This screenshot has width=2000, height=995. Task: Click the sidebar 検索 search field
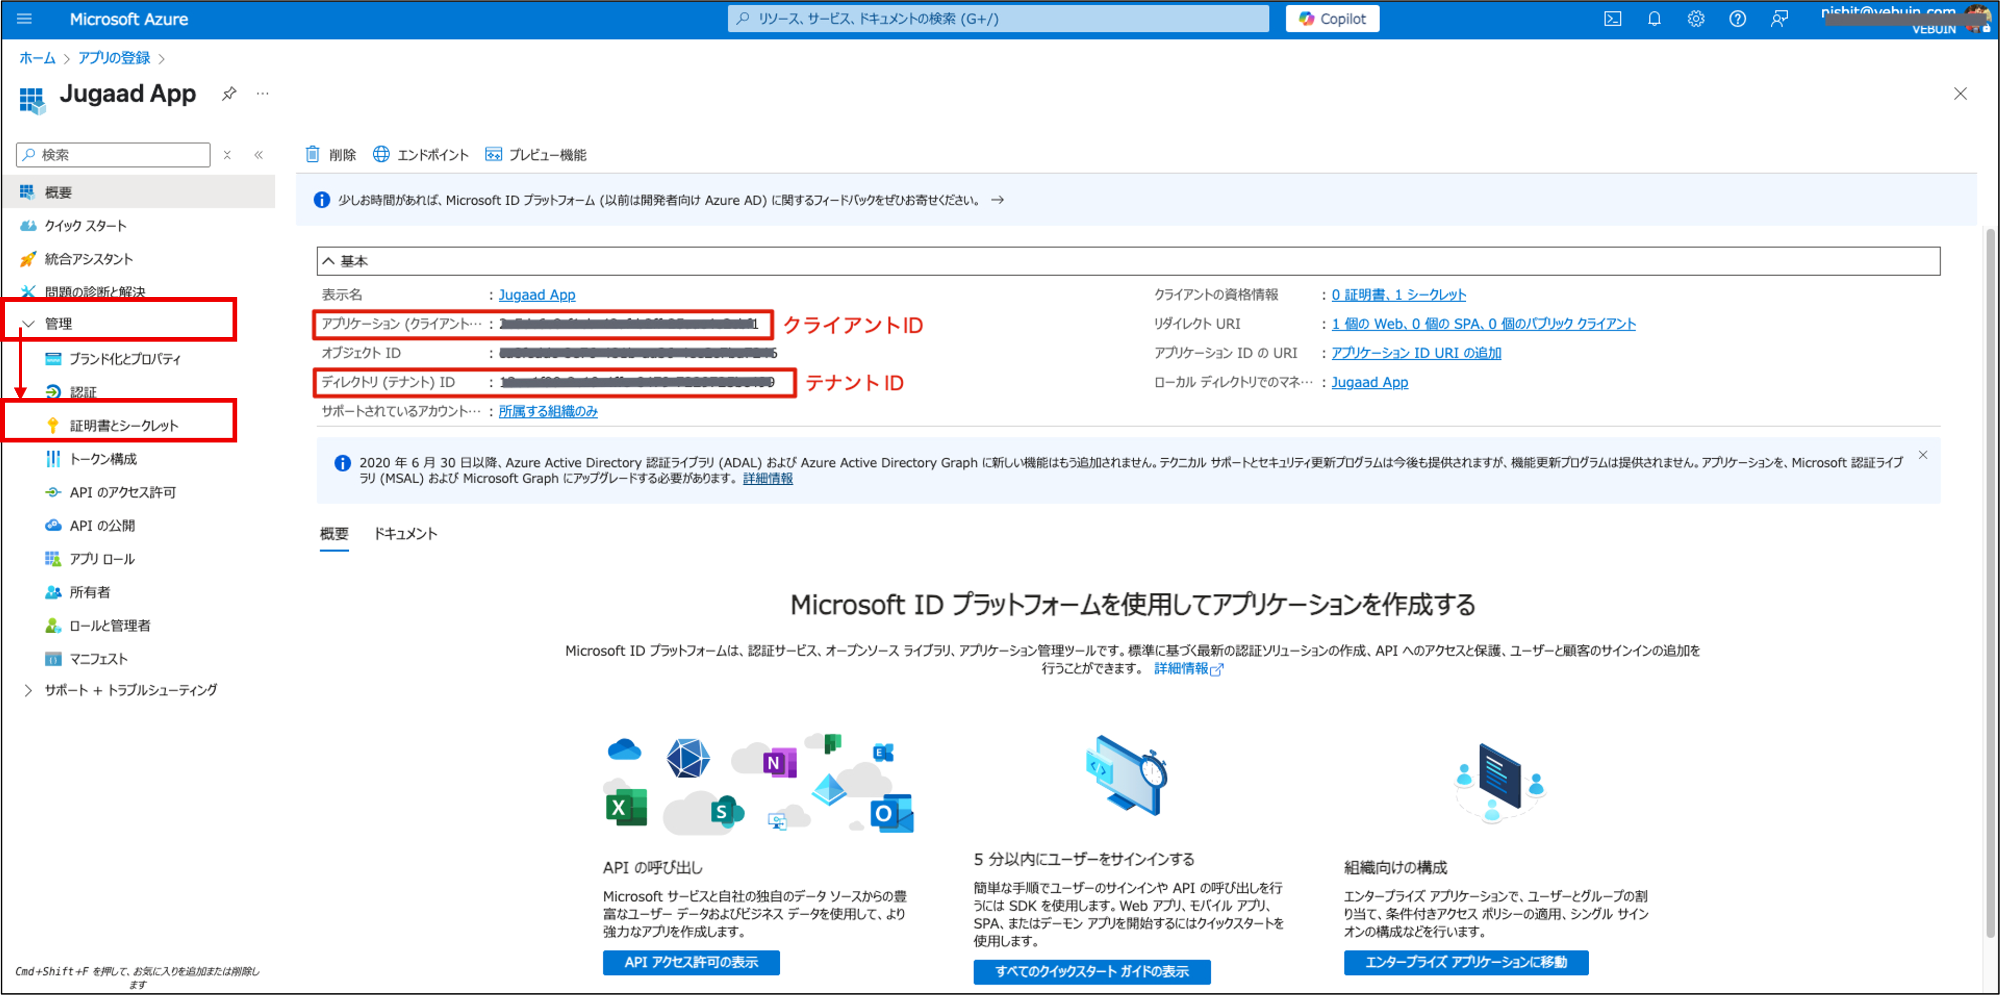point(113,154)
